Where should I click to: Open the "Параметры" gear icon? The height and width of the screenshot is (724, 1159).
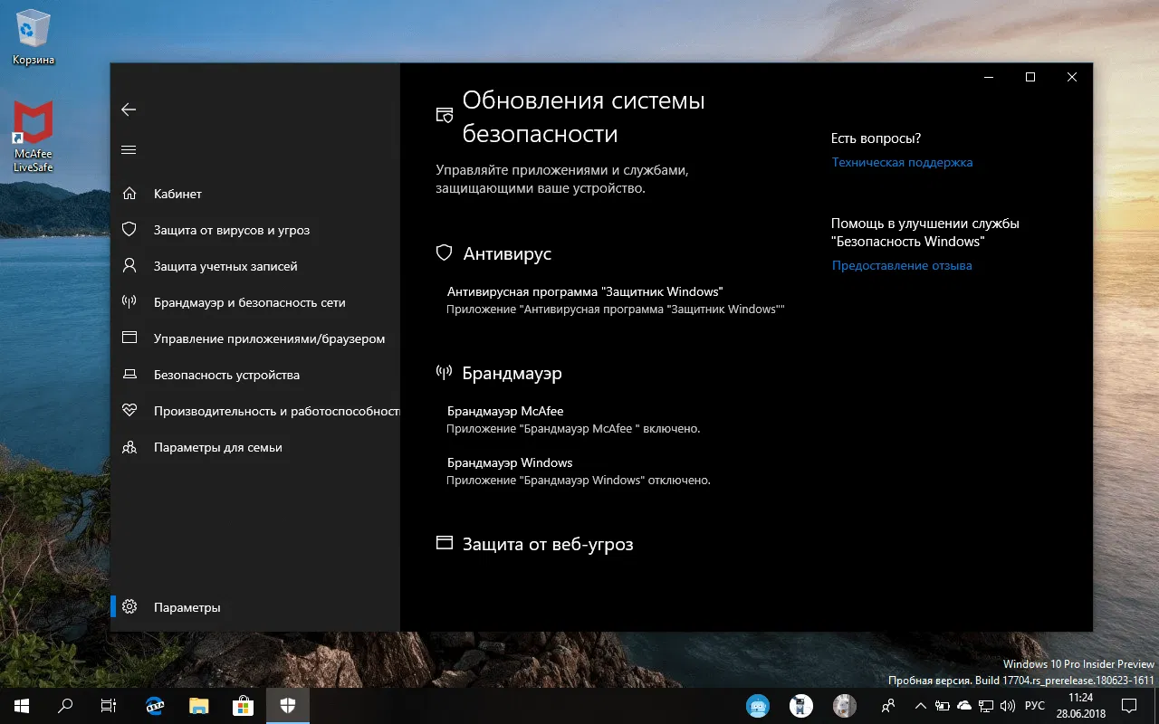[129, 606]
